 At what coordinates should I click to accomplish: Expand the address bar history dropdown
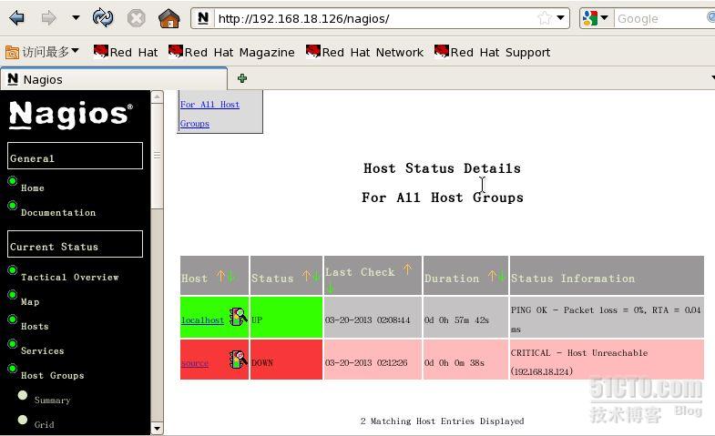click(x=561, y=18)
